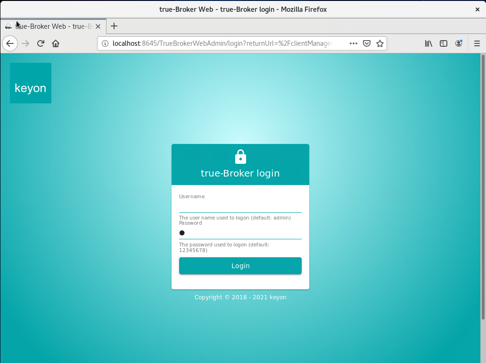Open the Firefox account icon
Image resolution: width=486 pixels, height=363 pixels.
(459, 43)
